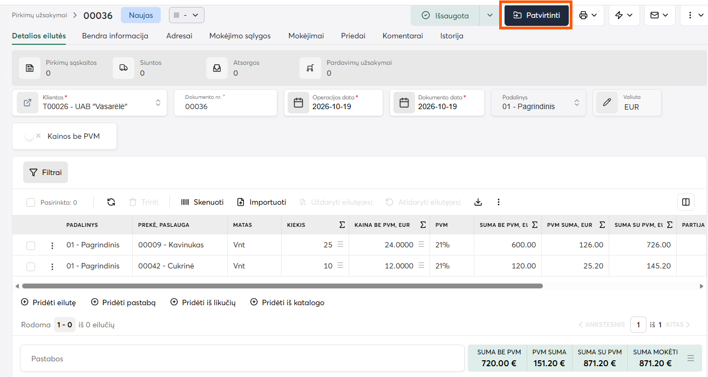
Task: Open column layout settings icon
Action: [686, 202]
